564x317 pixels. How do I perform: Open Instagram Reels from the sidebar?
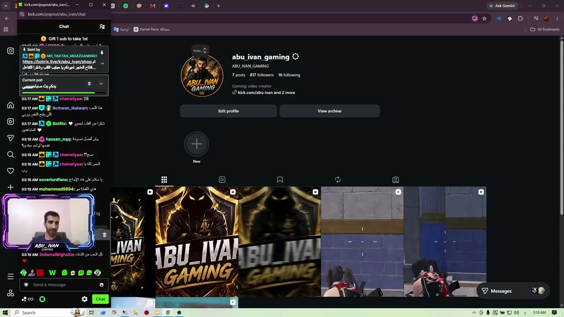11,122
